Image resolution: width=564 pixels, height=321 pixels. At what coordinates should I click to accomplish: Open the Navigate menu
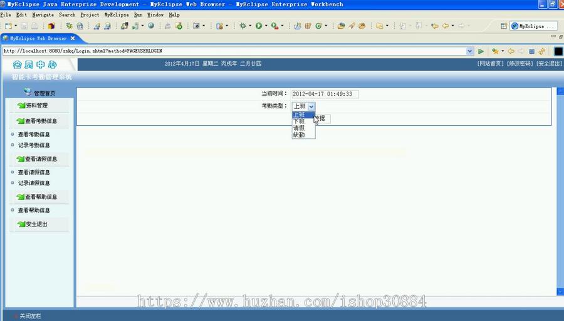point(43,15)
